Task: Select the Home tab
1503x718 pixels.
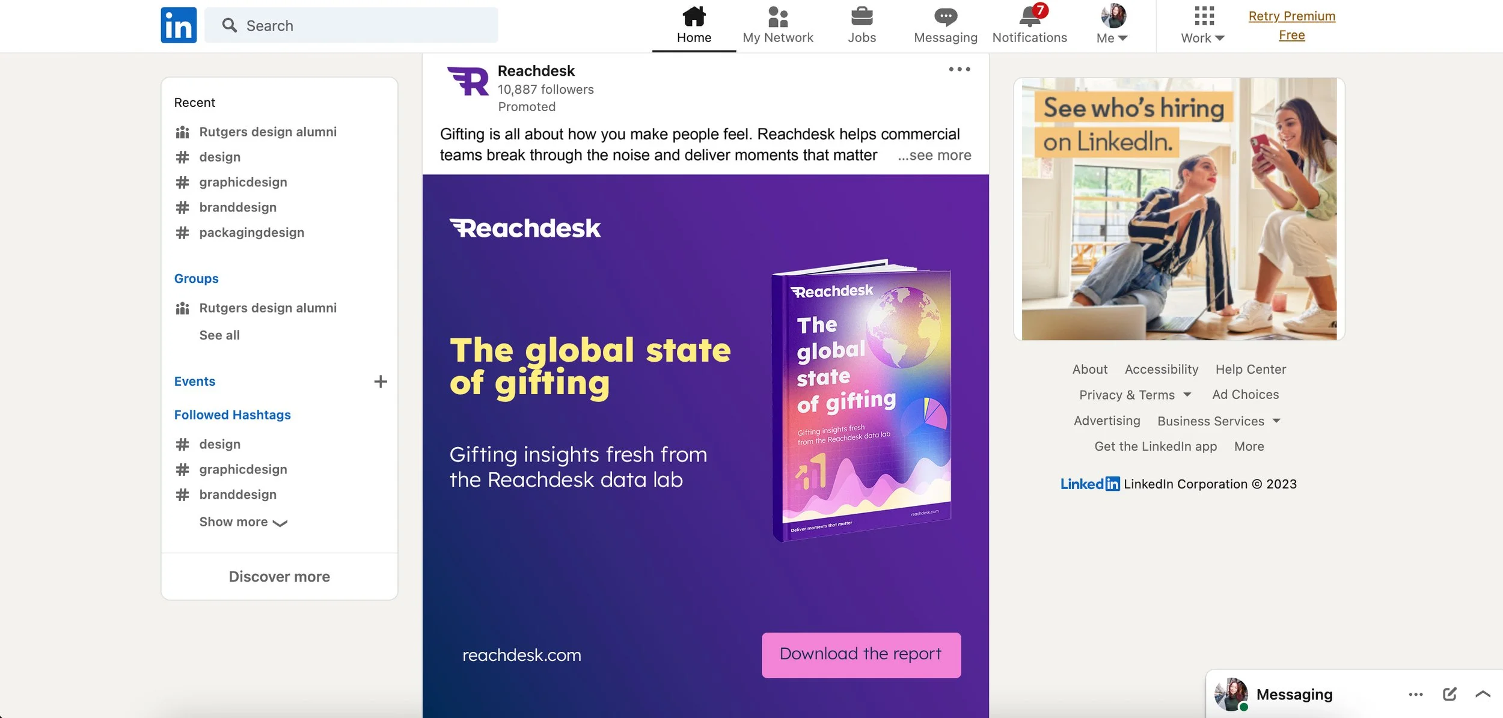Action: (694, 25)
